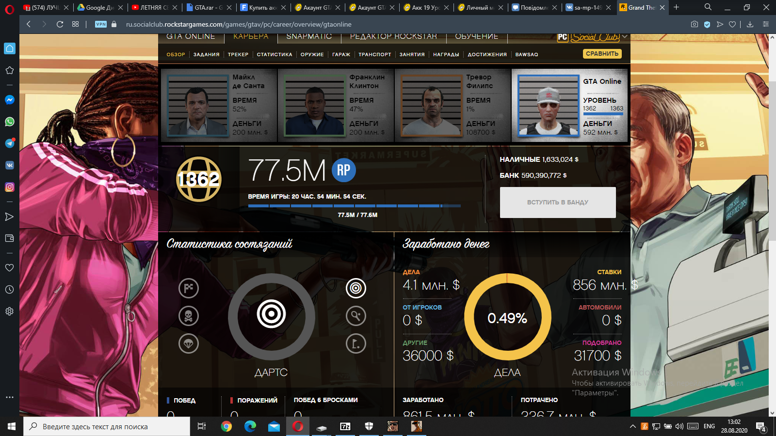Select the parachuting statistics icon
The image size is (776, 436).
[189, 343]
